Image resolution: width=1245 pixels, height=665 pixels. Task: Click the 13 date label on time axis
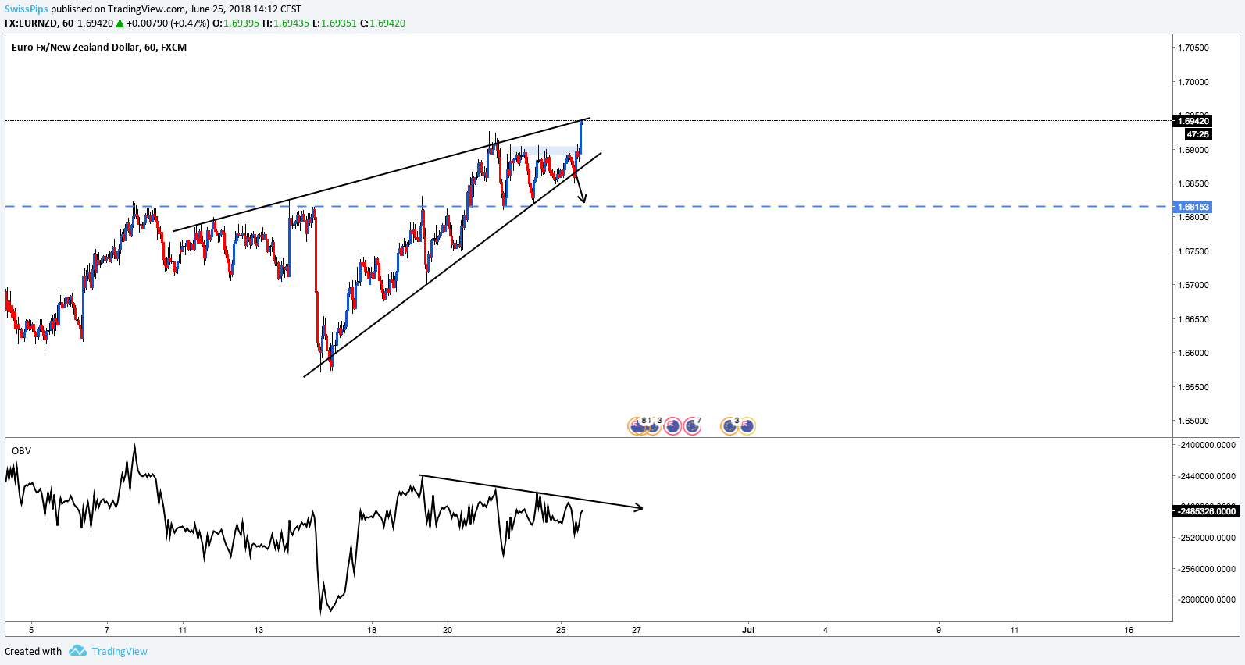click(x=259, y=630)
